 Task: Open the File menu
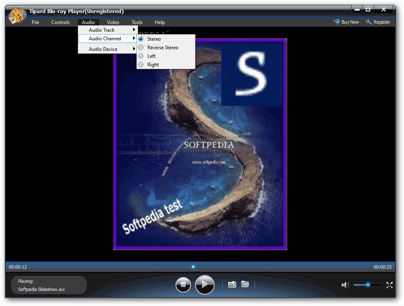35,22
